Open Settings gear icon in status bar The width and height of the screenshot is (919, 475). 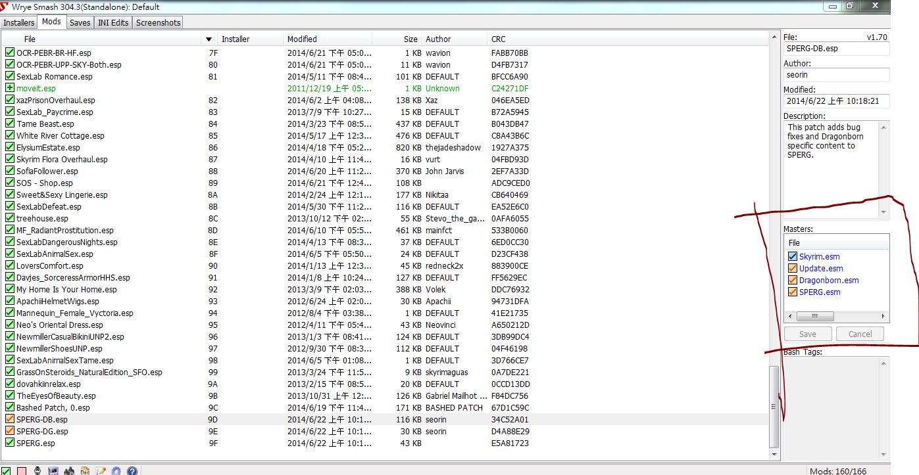click(116, 470)
